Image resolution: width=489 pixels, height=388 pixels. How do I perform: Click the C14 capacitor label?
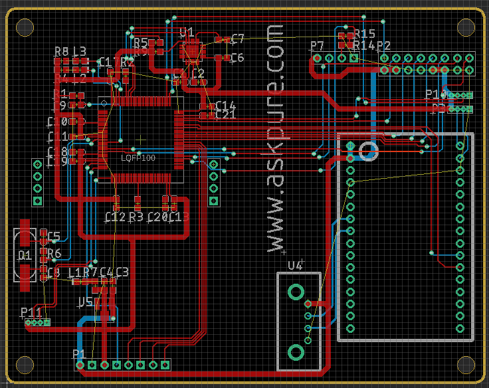(225, 106)
